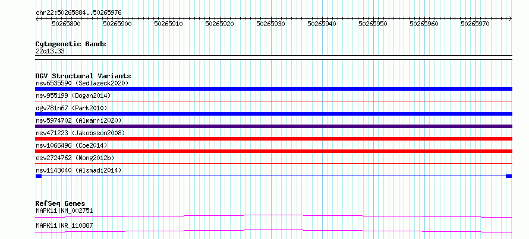Click the RefSeq Genes track title
The image size is (529, 239).
tap(61, 203)
